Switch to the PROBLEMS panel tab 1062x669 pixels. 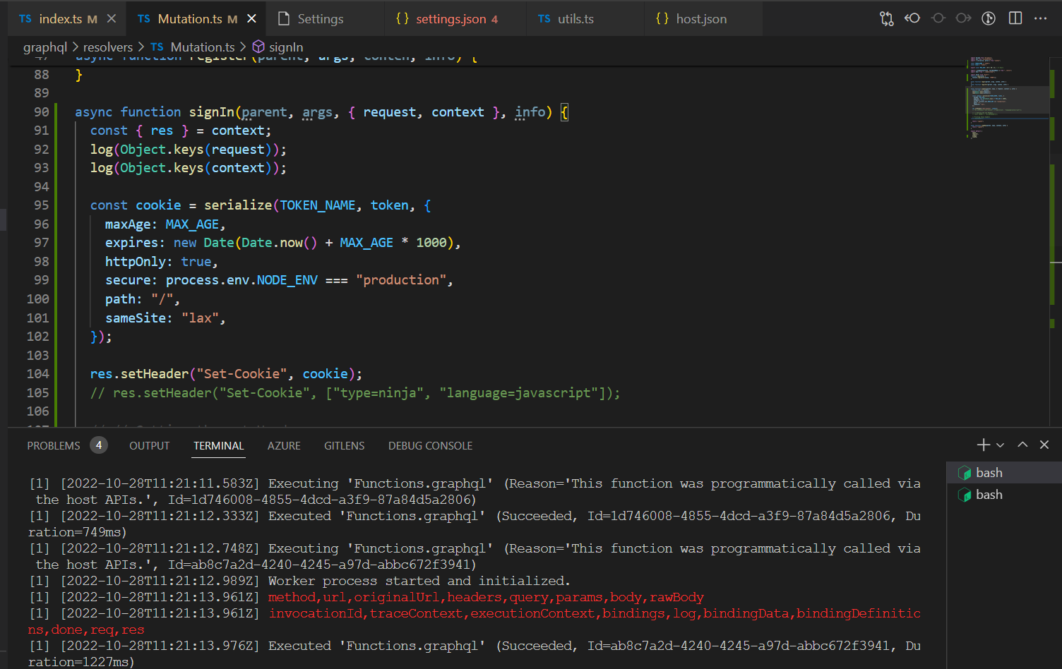pyautogui.click(x=54, y=446)
